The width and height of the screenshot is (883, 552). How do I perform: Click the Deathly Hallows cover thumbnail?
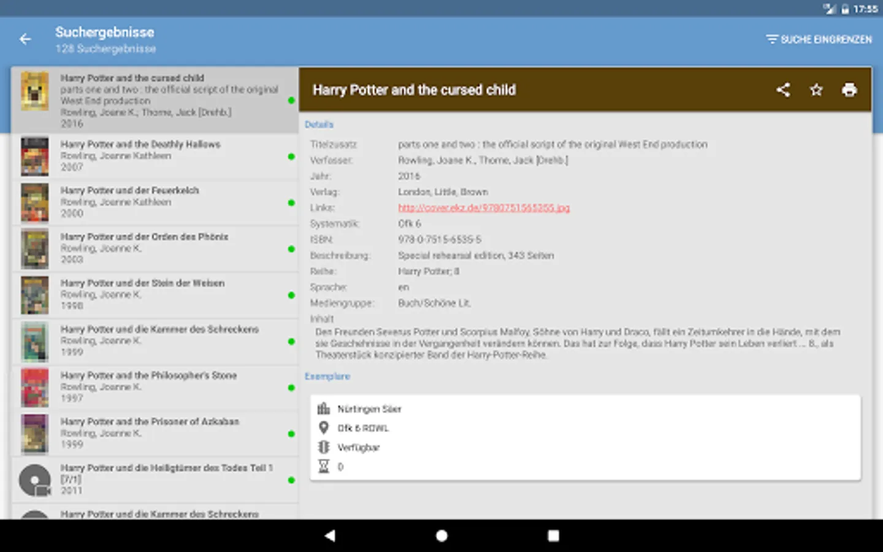coord(35,157)
